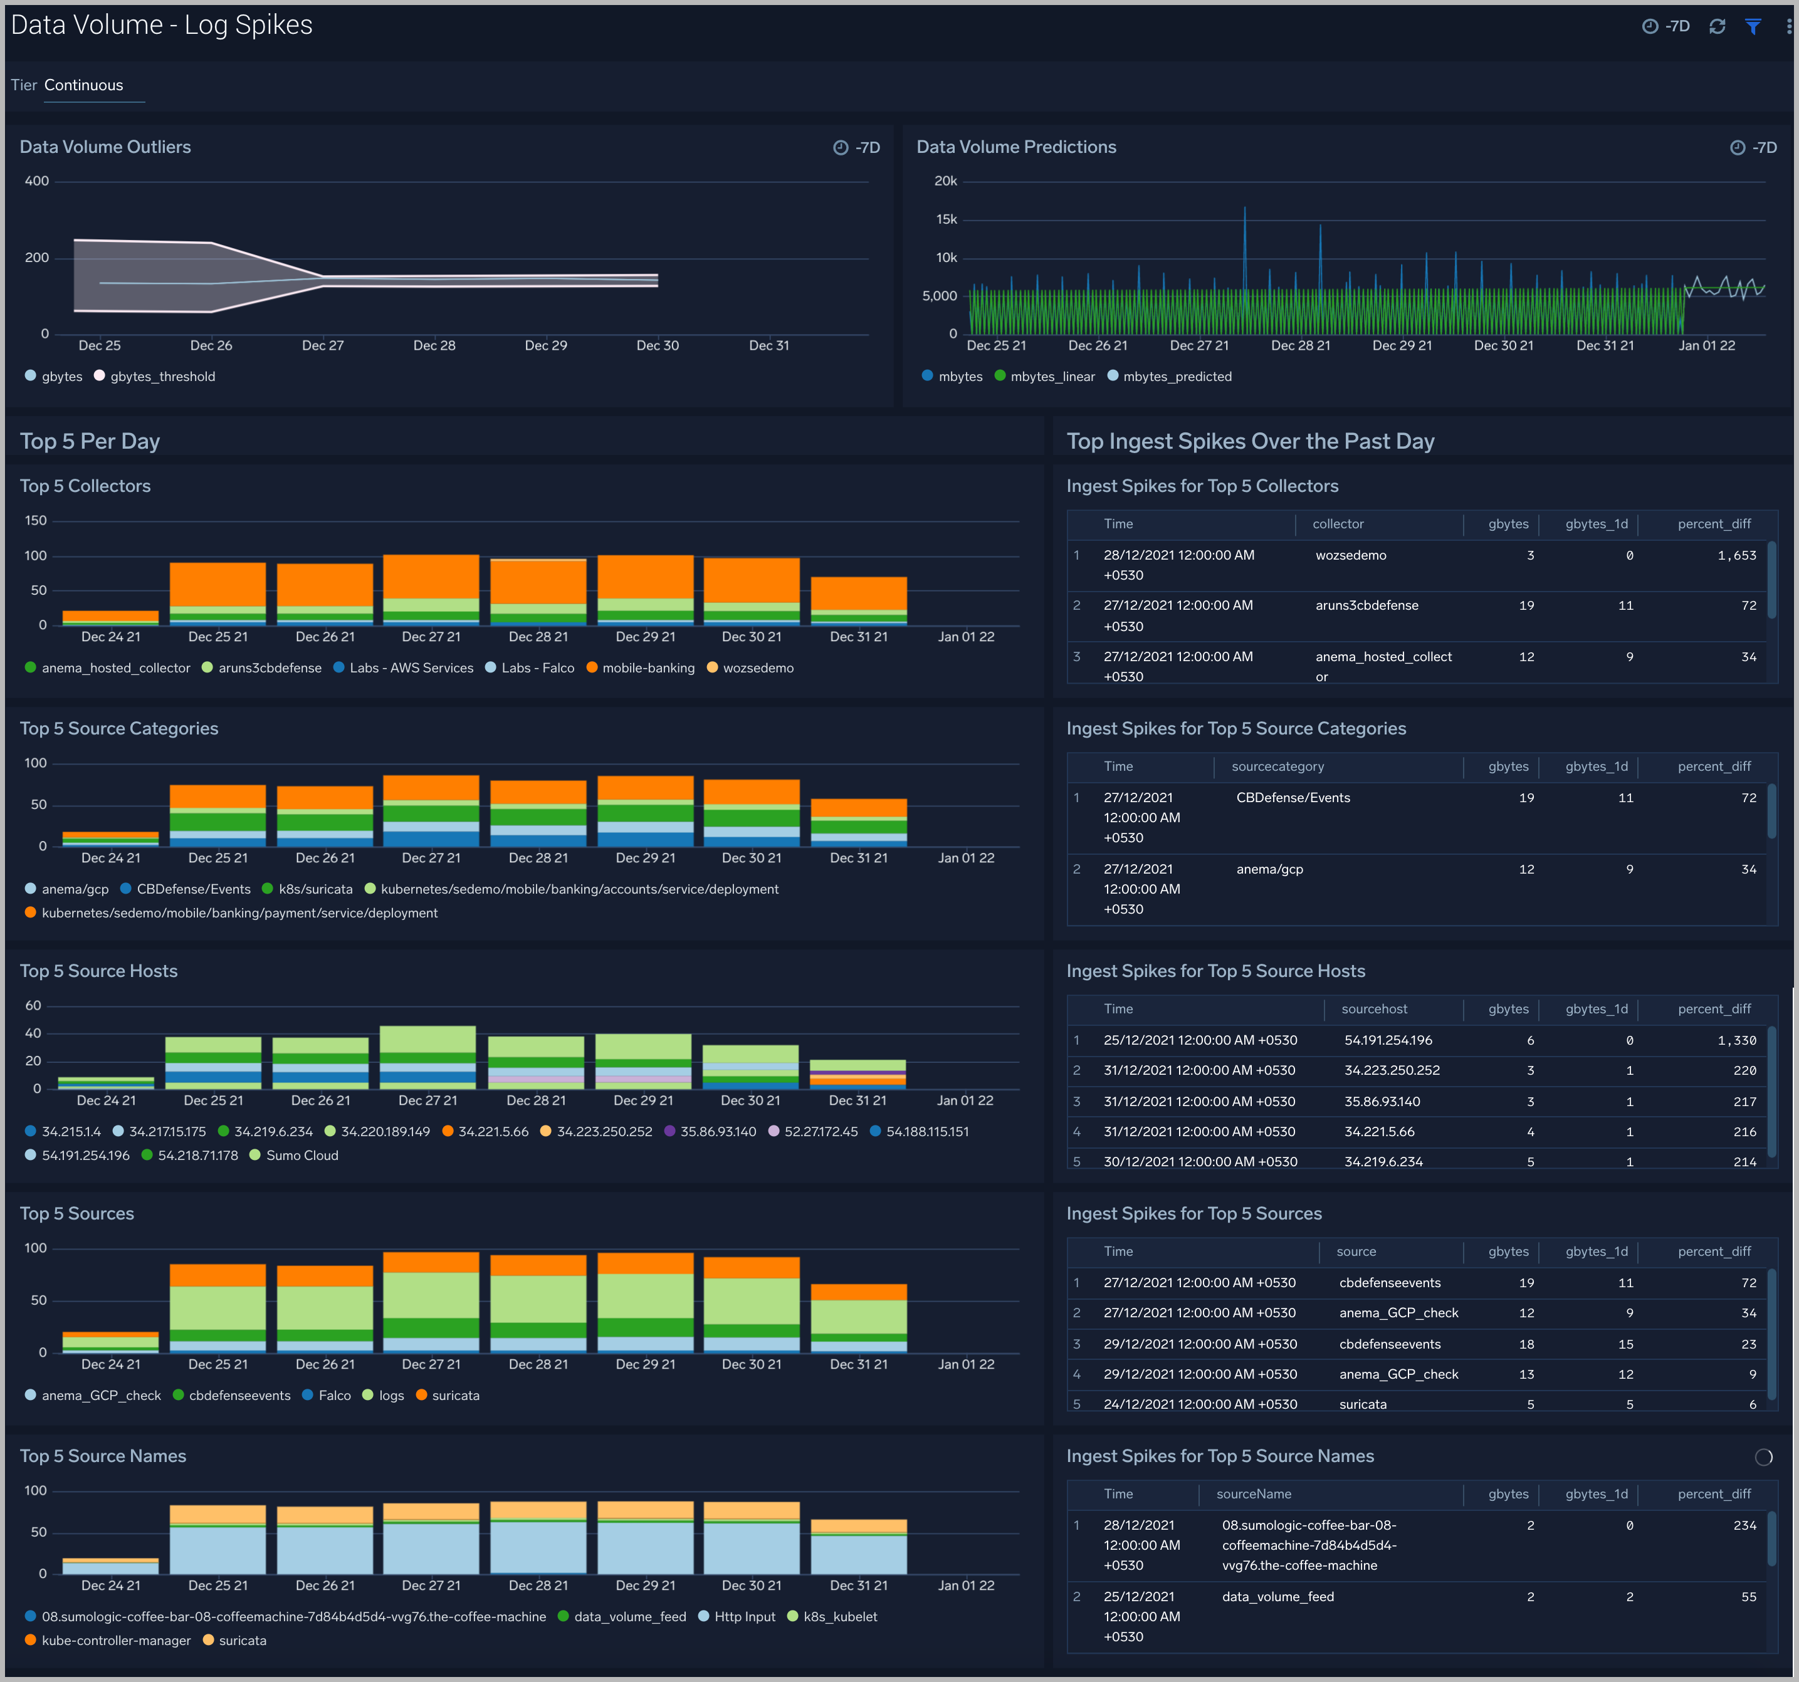Image resolution: width=1799 pixels, height=1682 pixels.
Task: Open dashboard filters via the blue funnel icon
Action: 1753,25
